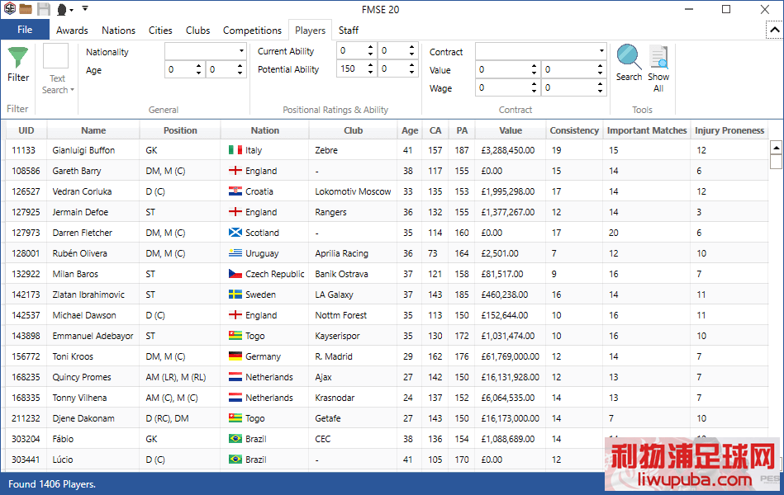Click the Sweden flag icon
The image size is (784, 495).
235,295
